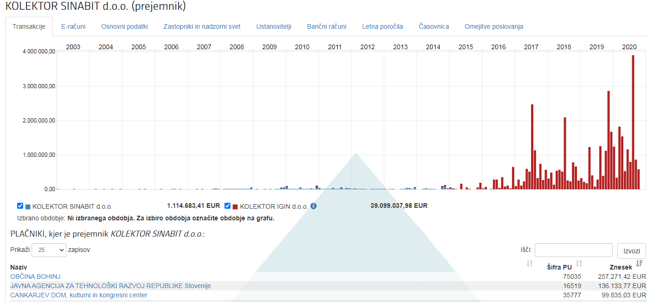Screen dimensions: 647x302
Task: Open the OBČINA BOHINJ payer link
Action: 35,276
